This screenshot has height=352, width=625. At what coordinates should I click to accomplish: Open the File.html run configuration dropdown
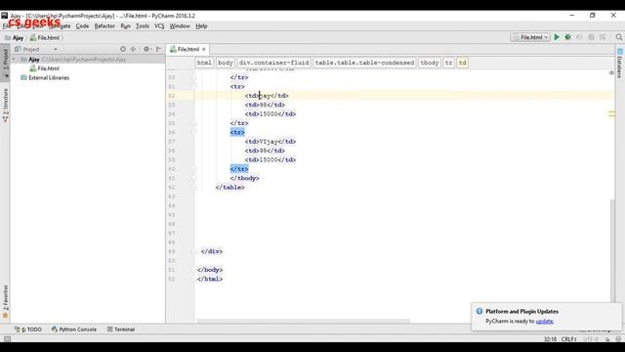[530, 37]
